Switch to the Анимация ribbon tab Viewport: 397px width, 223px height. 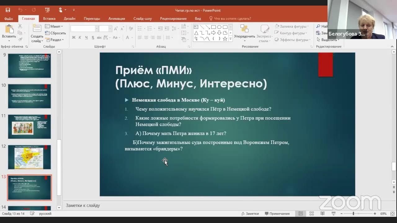coord(117,19)
